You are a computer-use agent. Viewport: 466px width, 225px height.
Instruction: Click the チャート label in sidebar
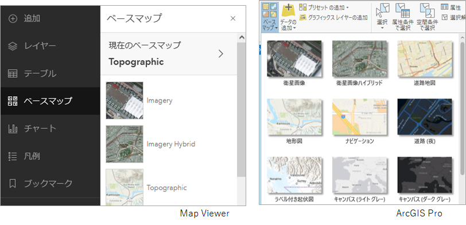40,129
